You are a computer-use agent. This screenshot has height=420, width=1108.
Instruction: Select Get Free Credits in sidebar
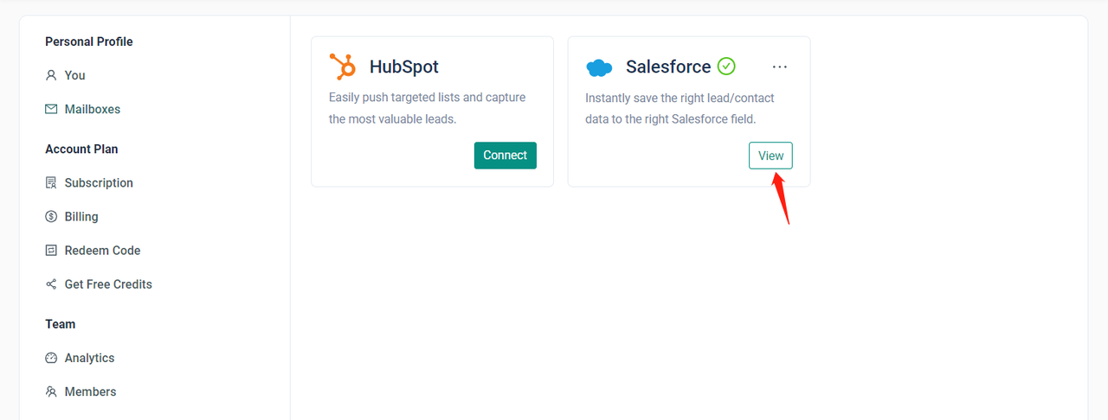pyautogui.click(x=108, y=283)
